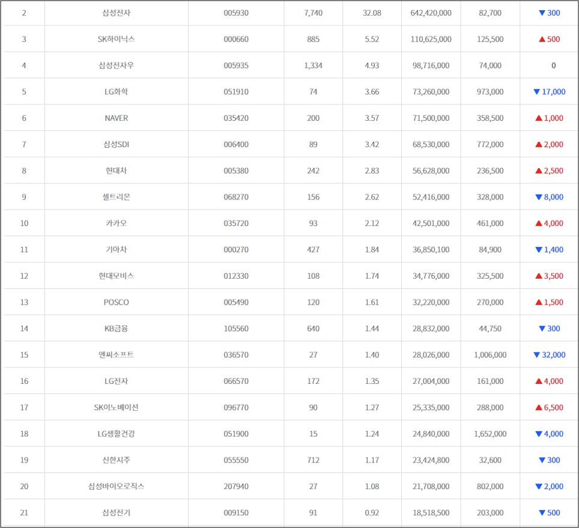Click stock code 051910
The width and height of the screenshot is (579, 528).
coord(236,91)
